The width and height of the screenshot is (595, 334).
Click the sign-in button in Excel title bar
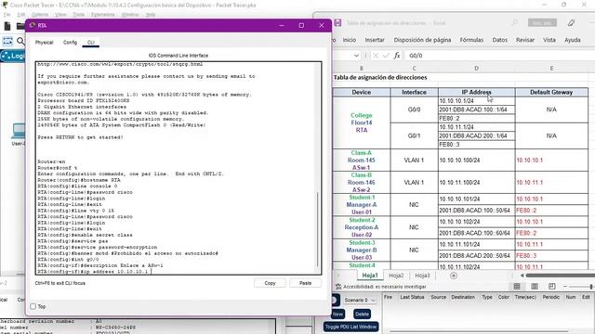(542, 22)
